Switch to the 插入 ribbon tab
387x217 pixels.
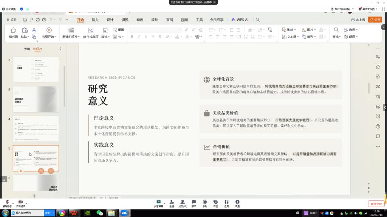pos(95,20)
